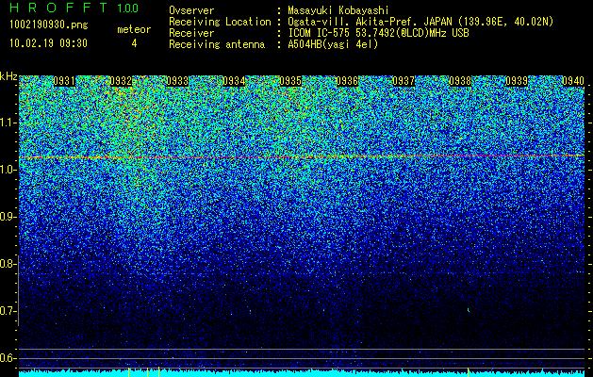Viewport: 593px width, 377px height.
Task: Click the kHz axis unit label
Action: tap(8, 76)
